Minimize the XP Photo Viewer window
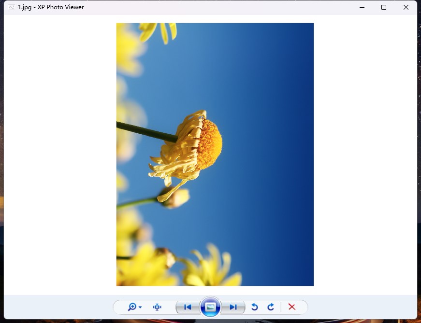 [x=362, y=7]
